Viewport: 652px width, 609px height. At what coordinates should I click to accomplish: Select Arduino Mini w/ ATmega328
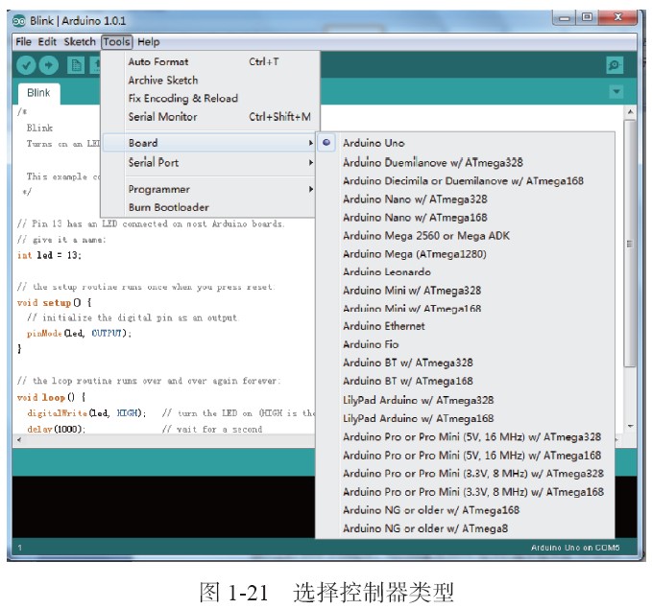coord(466,291)
